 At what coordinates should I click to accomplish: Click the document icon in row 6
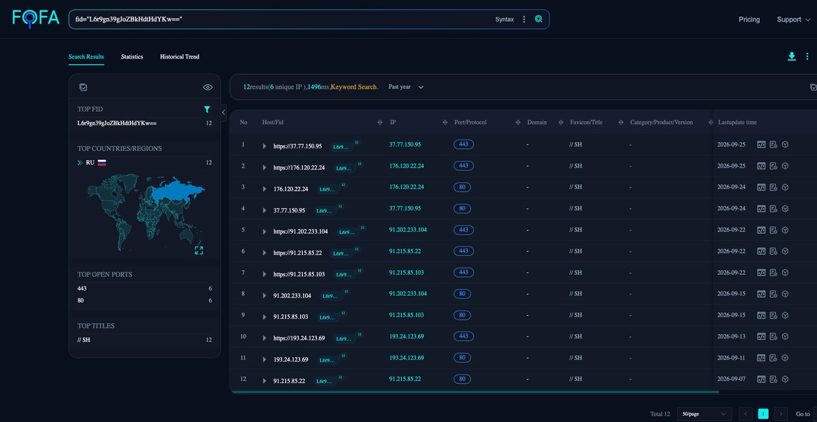point(773,250)
